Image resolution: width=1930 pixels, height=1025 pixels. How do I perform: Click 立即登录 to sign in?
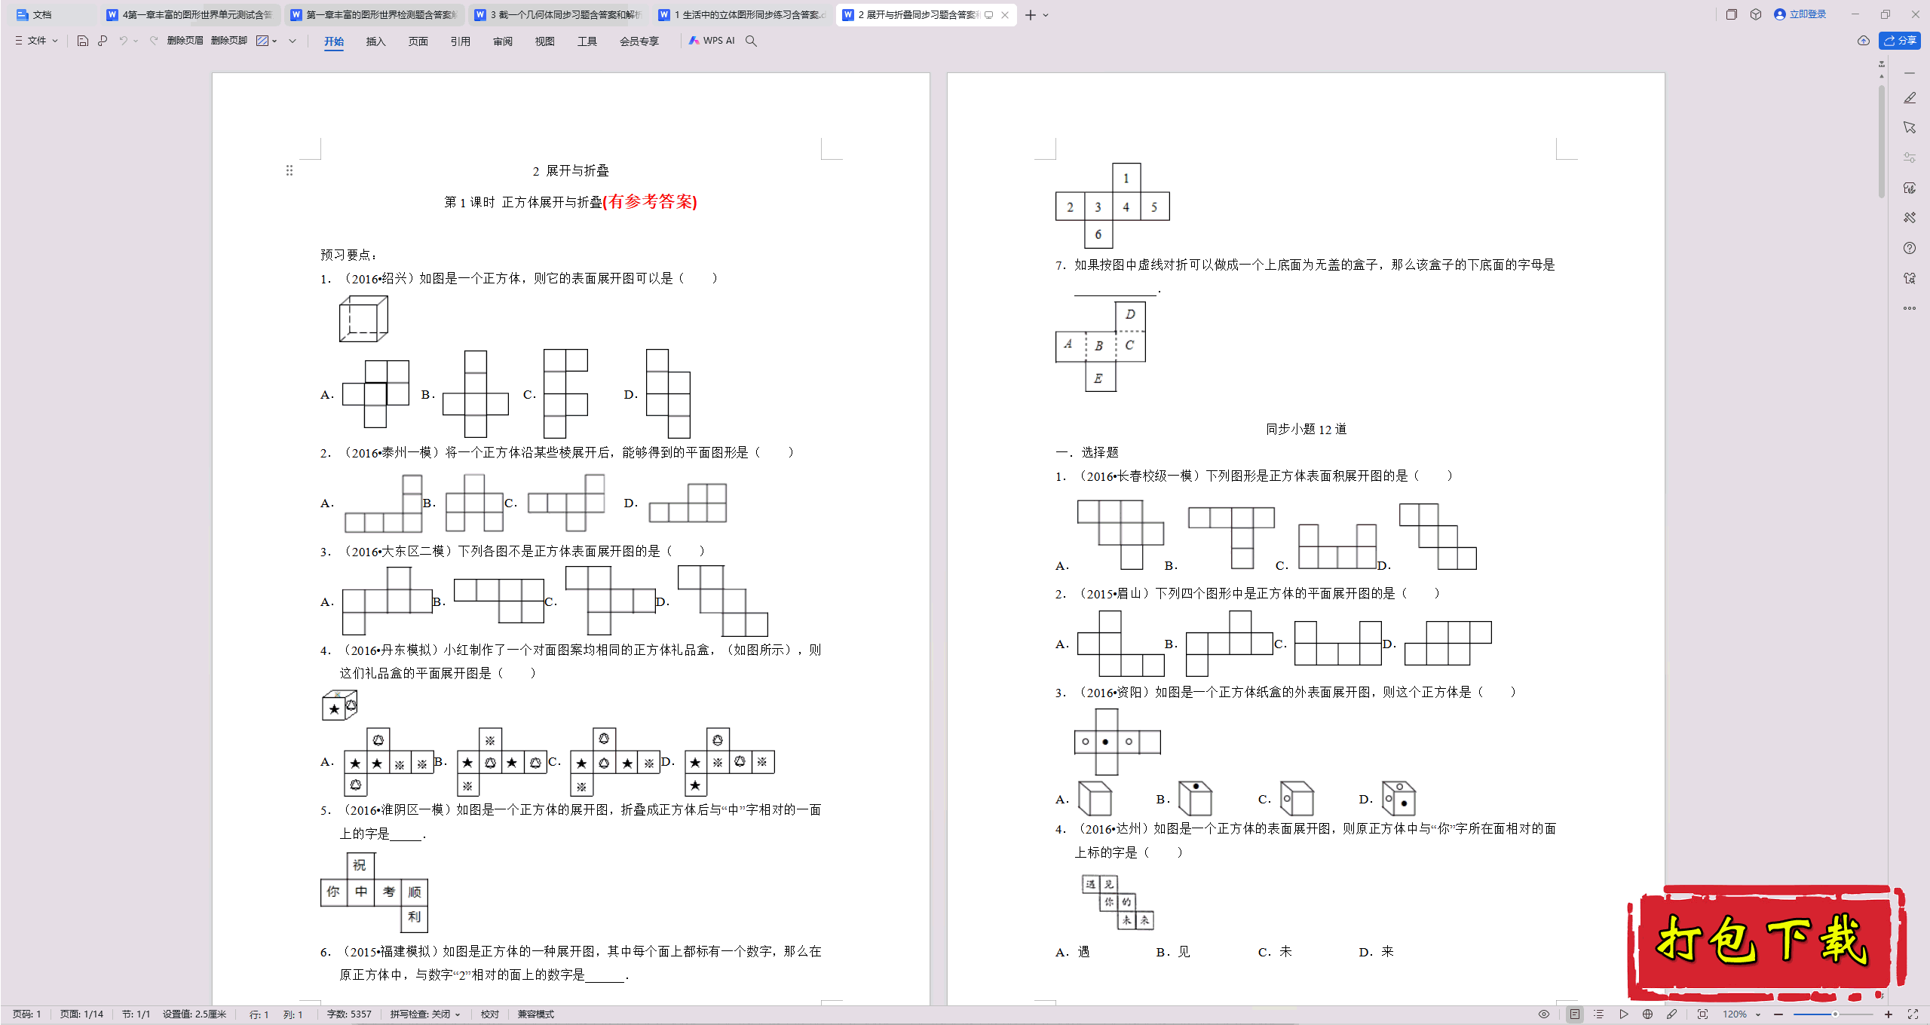pyautogui.click(x=1801, y=14)
